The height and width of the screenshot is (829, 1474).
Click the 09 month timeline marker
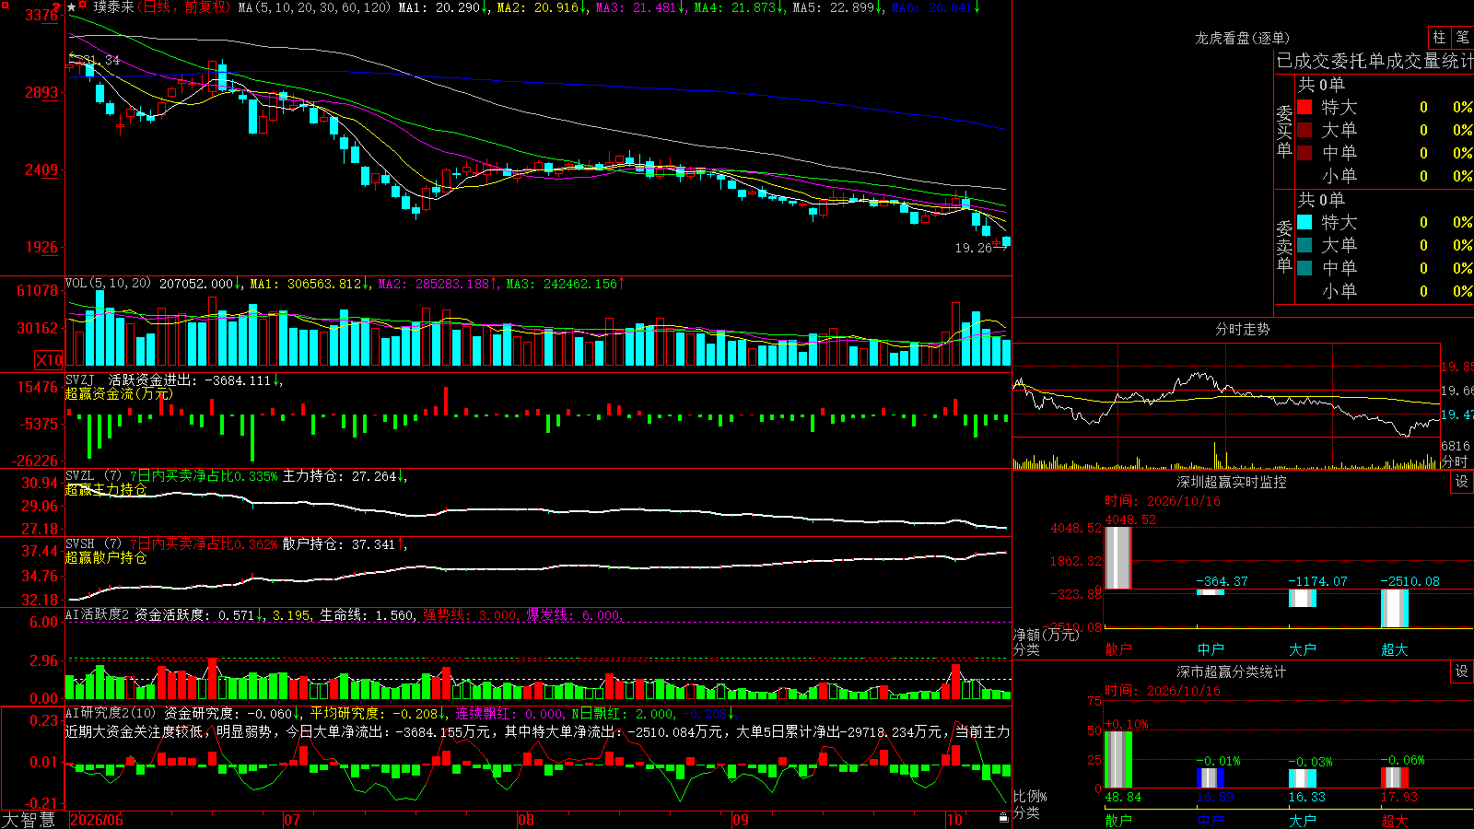click(741, 820)
